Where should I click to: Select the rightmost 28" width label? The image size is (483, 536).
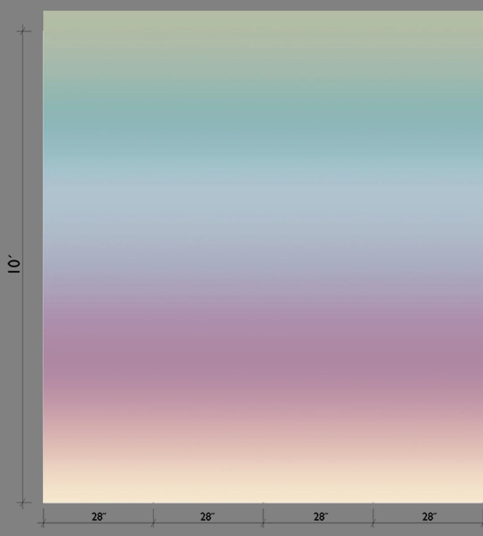point(429,517)
